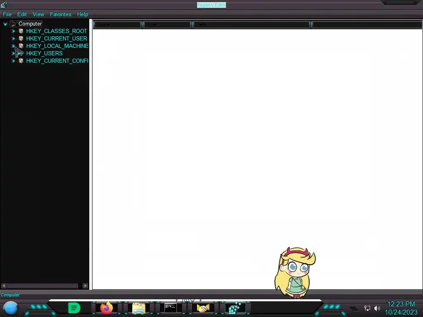Open the Help menu

point(83,14)
